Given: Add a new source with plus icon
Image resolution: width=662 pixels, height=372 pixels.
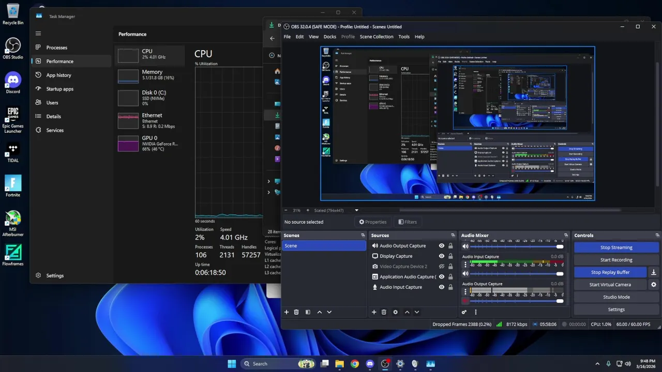Looking at the screenshot, I should coord(374,312).
